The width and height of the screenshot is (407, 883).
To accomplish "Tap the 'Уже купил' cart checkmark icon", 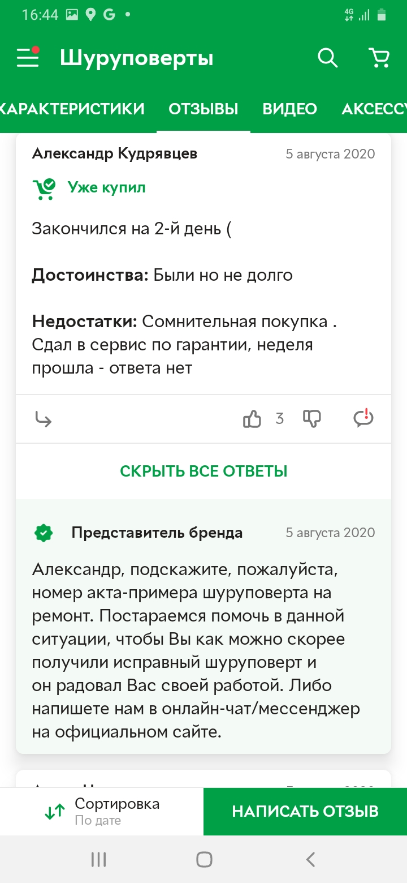I will (x=44, y=188).
